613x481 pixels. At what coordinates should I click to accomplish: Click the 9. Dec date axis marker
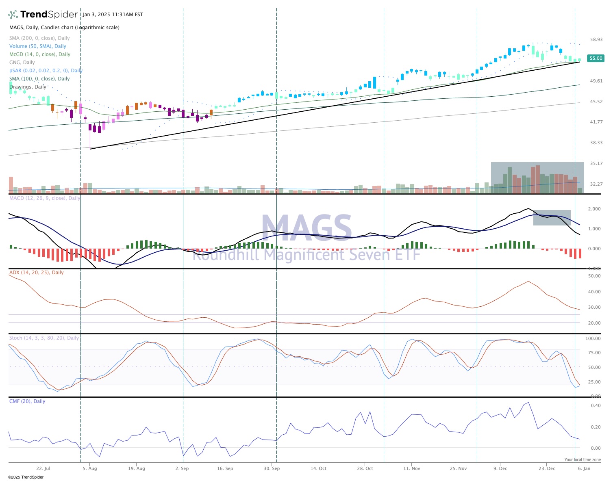pyautogui.click(x=500, y=468)
